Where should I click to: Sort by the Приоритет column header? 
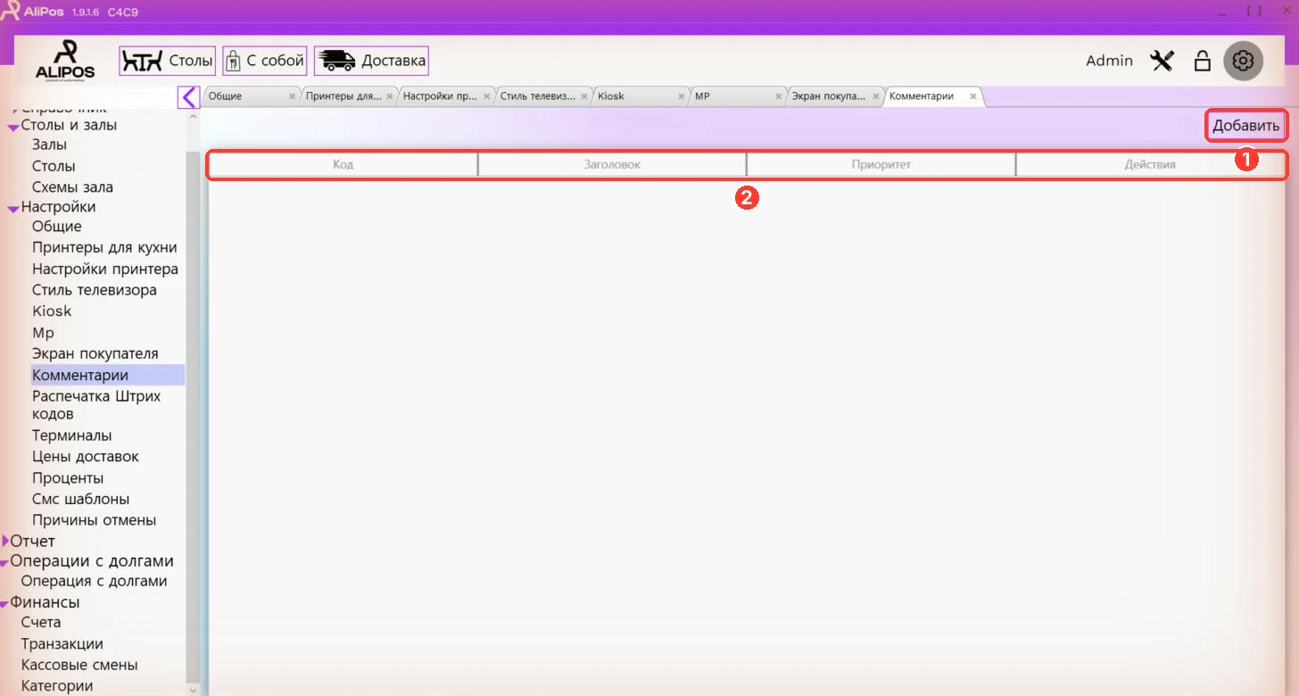881,164
